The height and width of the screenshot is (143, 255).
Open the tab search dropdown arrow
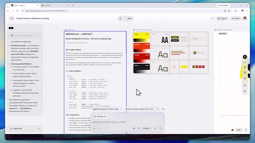(8, 5)
